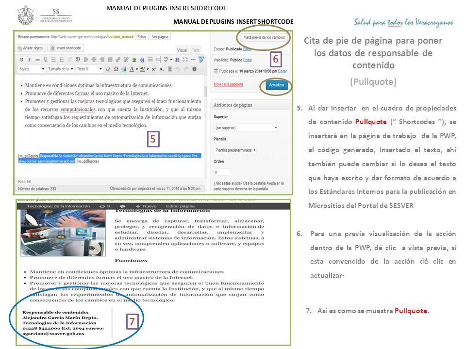The height and width of the screenshot is (349, 466).
Task: Open the Plantilla predeterminada dropdown
Action: 235,150
